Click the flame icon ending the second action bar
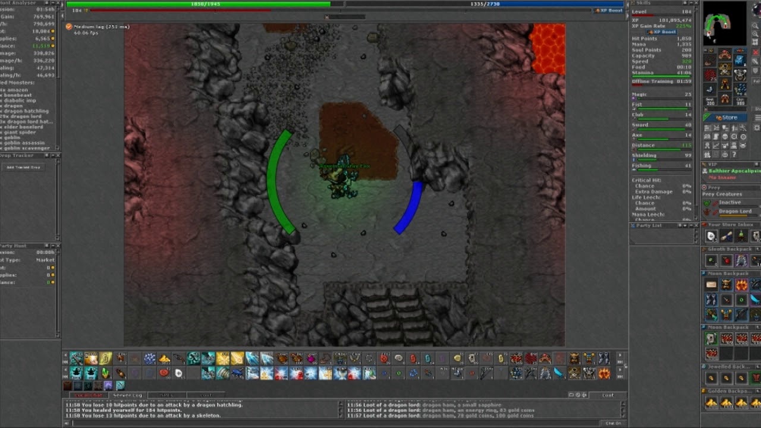Image resolution: width=761 pixels, height=428 pixels. tap(604, 373)
